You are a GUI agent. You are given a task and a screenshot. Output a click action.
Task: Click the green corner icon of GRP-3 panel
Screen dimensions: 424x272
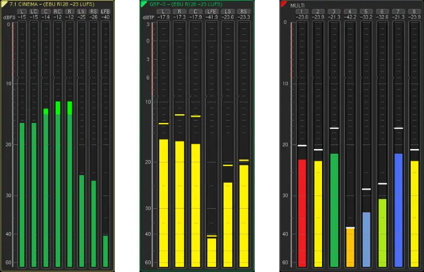(144, 3)
